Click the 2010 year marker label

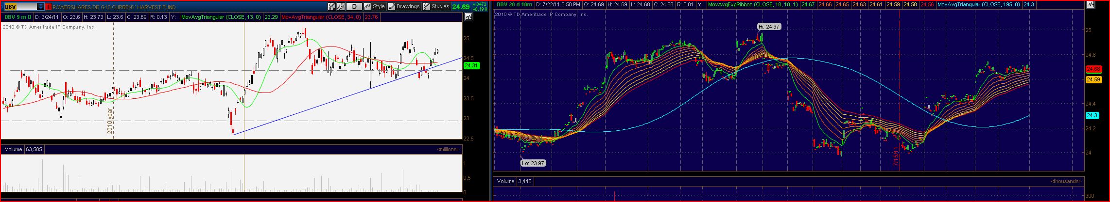click(110, 121)
